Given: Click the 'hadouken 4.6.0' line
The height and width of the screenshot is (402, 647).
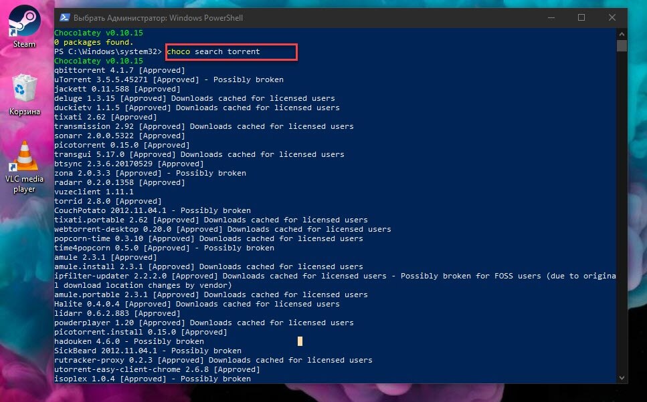Looking at the screenshot, I should click(x=129, y=341).
